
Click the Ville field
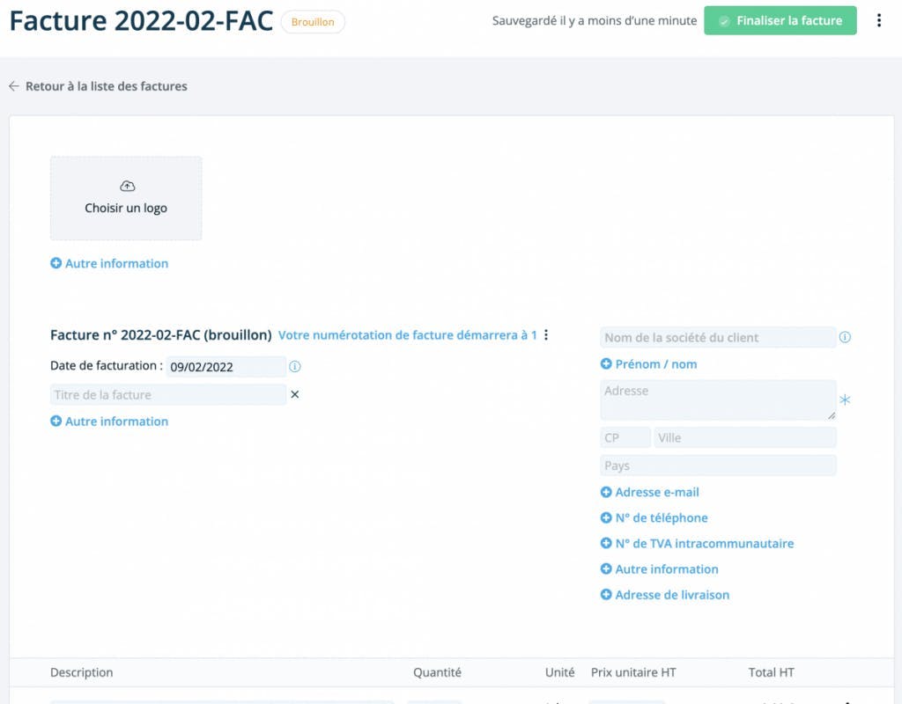(745, 438)
